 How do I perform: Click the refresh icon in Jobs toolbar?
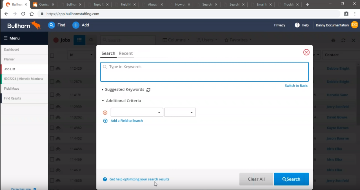pos(343,40)
